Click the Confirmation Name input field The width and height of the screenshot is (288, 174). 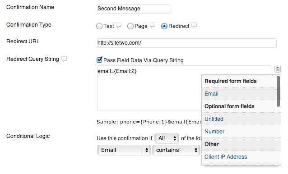(x=134, y=9)
